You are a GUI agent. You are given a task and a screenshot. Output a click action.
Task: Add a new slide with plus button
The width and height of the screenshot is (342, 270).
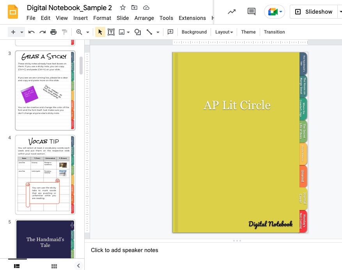[13, 32]
